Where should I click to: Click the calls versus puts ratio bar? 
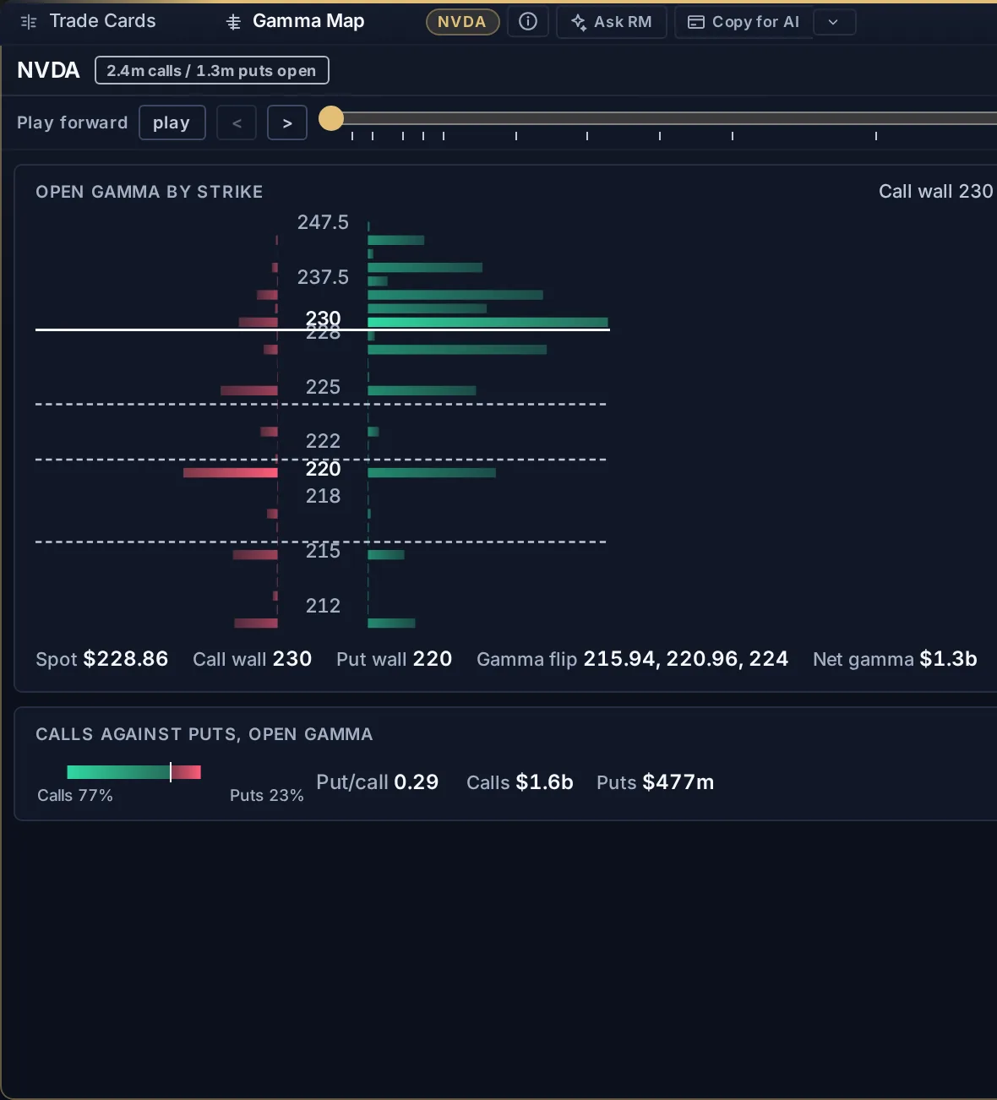pyautogui.click(x=133, y=771)
